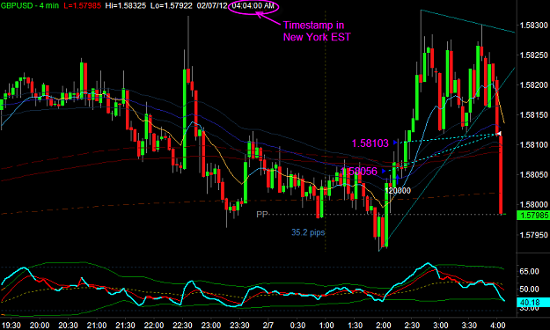The image size is (550, 330).
Task: Click the 4:00 time axis label
Action: click(x=498, y=325)
